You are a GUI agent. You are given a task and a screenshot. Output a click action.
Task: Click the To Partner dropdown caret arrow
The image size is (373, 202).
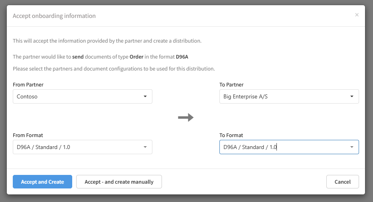pos(351,96)
